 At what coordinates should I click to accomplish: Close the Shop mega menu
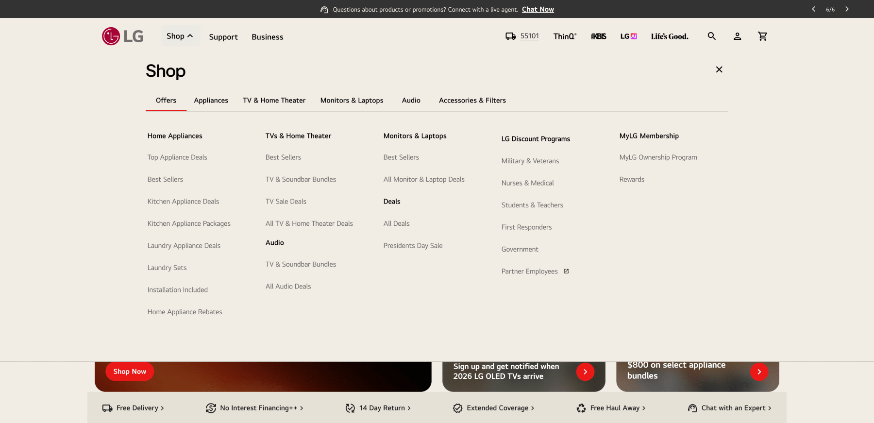719,69
